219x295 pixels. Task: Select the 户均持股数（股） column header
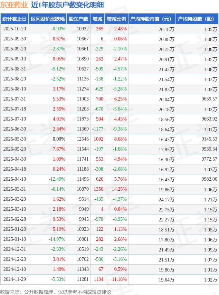point(197,19)
